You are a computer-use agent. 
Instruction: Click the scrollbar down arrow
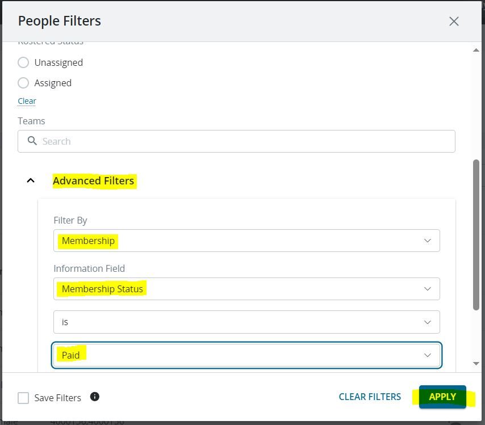(x=476, y=363)
